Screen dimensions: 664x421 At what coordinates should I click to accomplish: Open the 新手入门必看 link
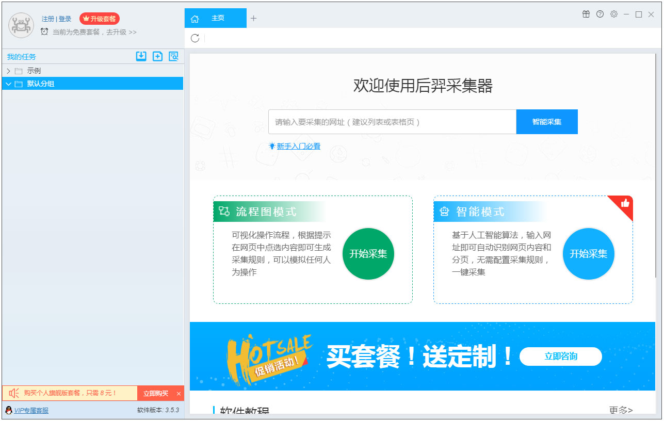tap(298, 146)
